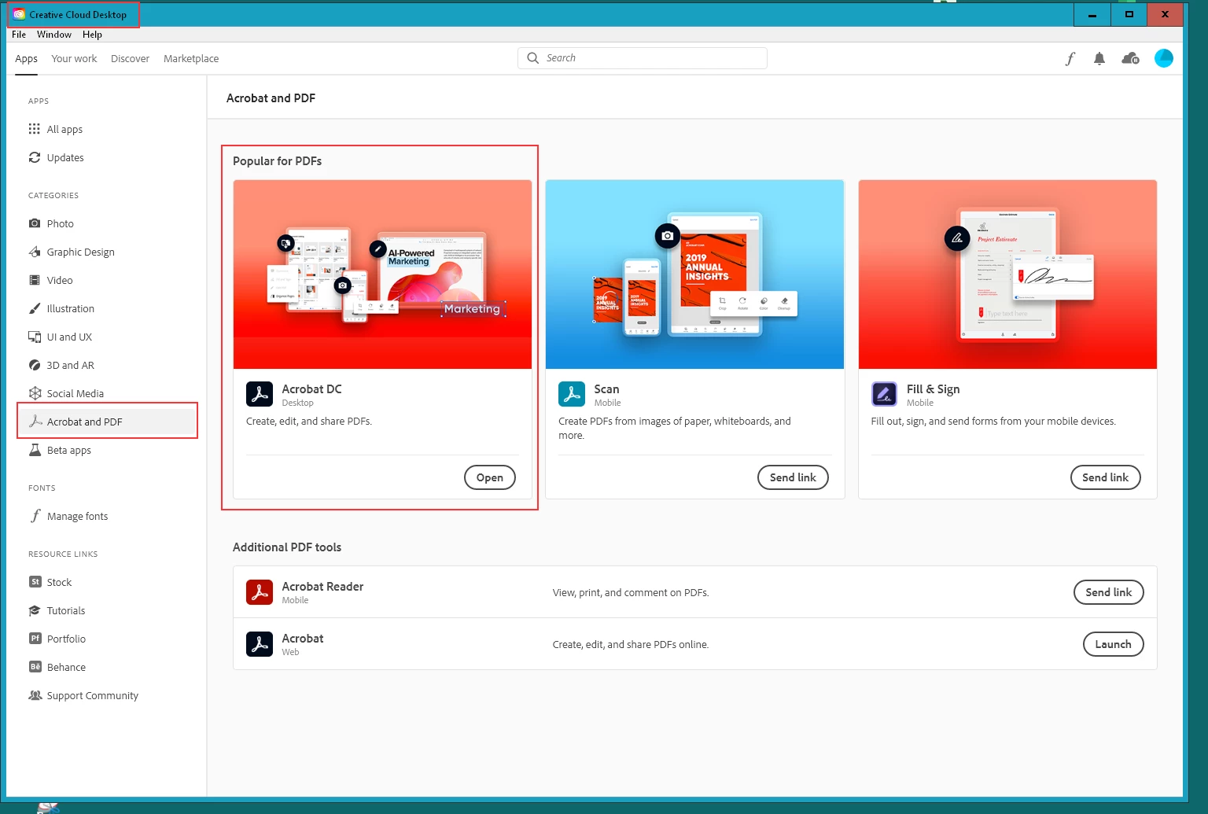Image resolution: width=1208 pixels, height=814 pixels.
Task: Select the Acrobat DC title text
Action: click(x=311, y=389)
